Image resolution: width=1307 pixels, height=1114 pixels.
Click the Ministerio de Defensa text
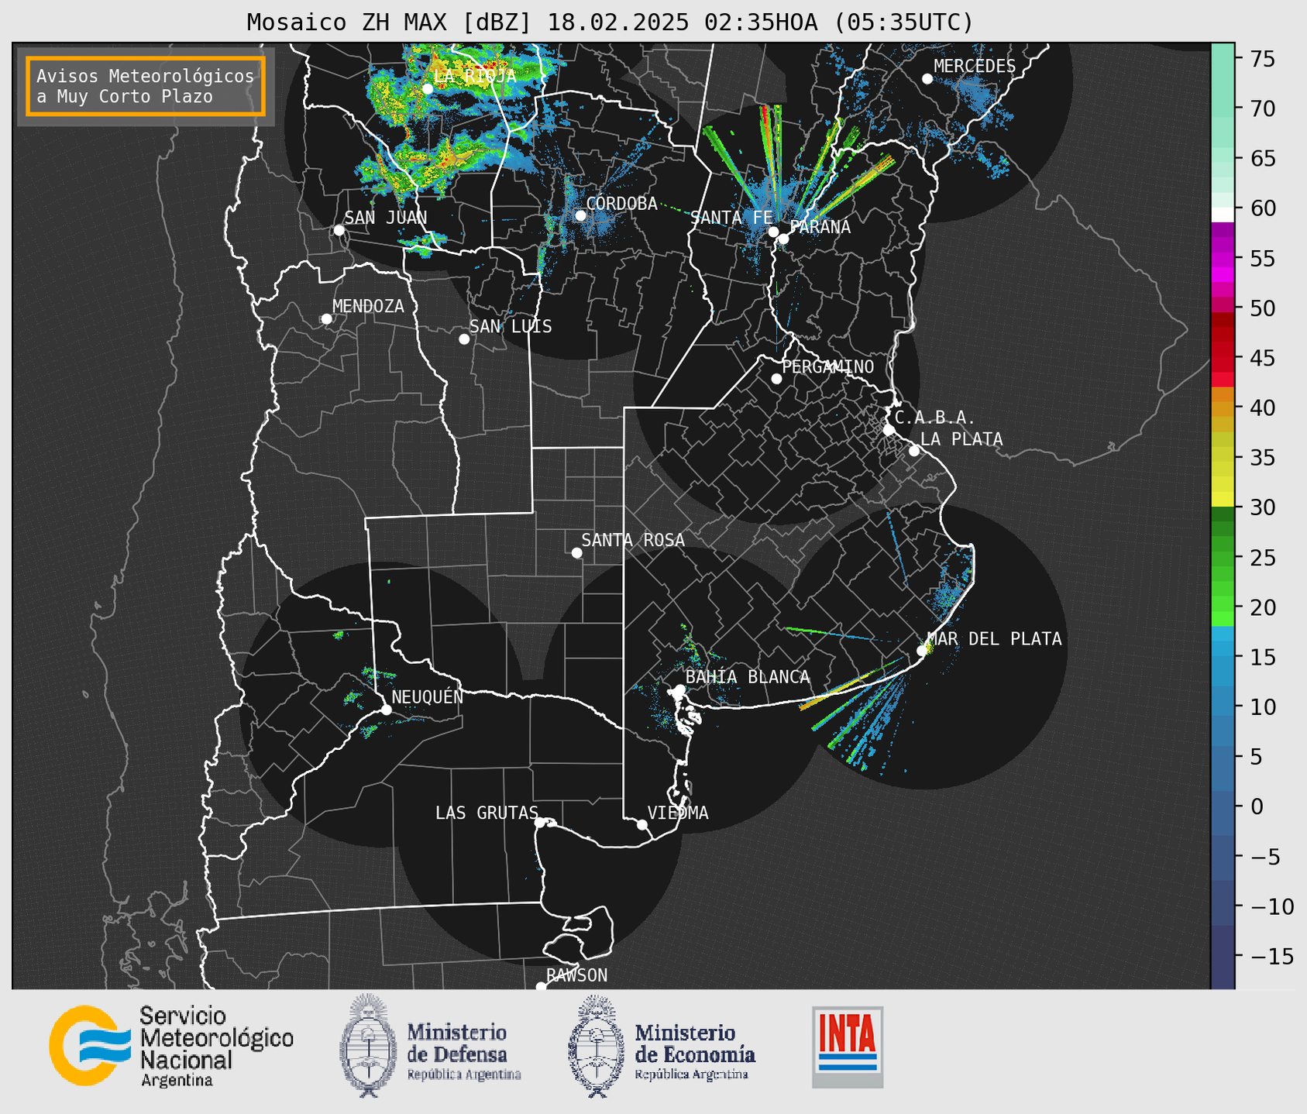(x=463, y=1051)
